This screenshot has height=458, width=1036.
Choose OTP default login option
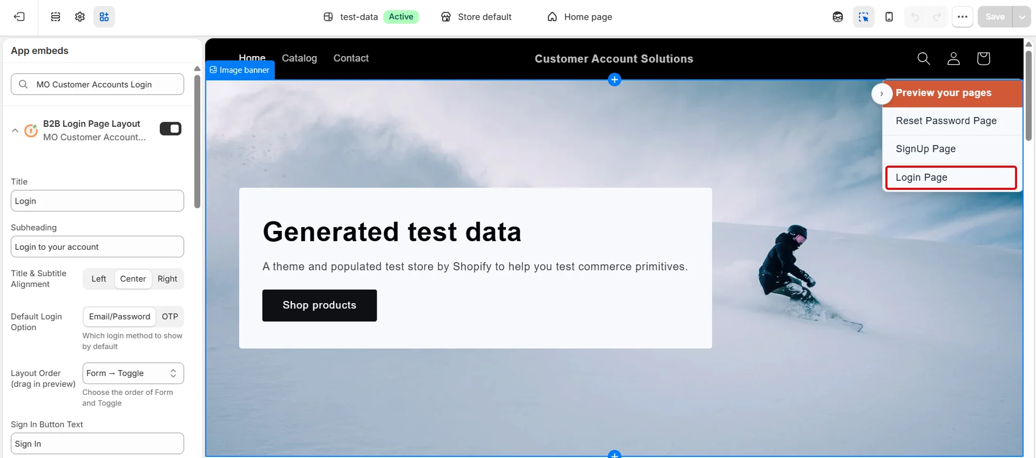point(170,317)
